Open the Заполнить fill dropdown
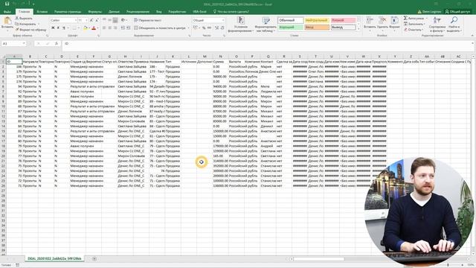Screen dimensions: 476x268 [x=415, y=24]
